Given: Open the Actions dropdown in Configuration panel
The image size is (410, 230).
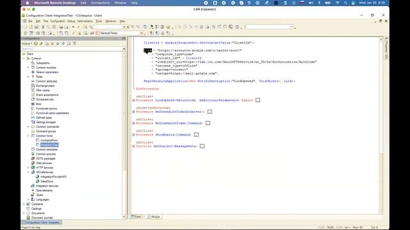Looking at the screenshot, I should tap(27, 43).
